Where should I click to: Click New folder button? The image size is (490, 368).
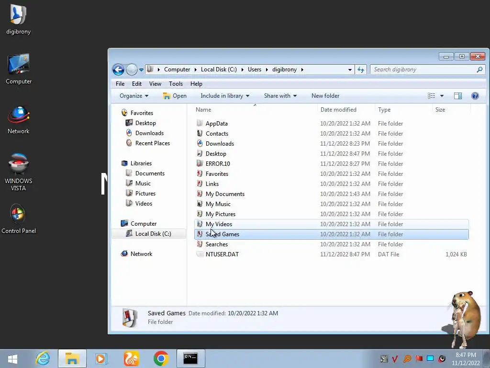(325, 96)
